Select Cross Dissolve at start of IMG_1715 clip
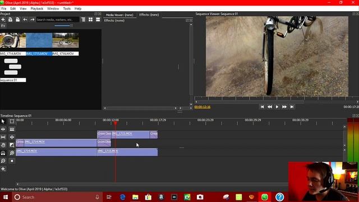 click(x=104, y=135)
